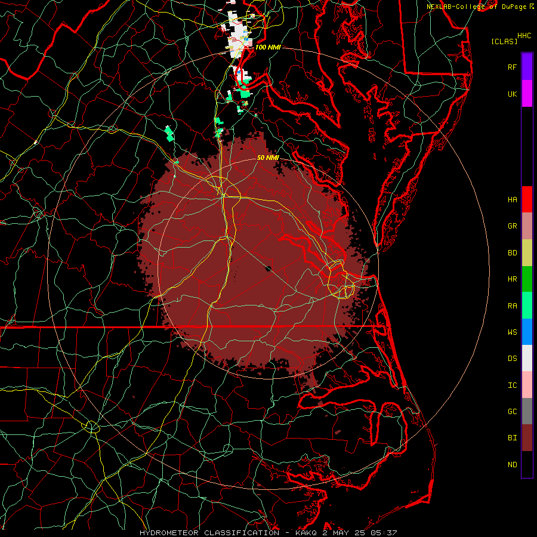Click the RF purple legend swatch
This screenshot has width=537, height=537.
[527, 66]
